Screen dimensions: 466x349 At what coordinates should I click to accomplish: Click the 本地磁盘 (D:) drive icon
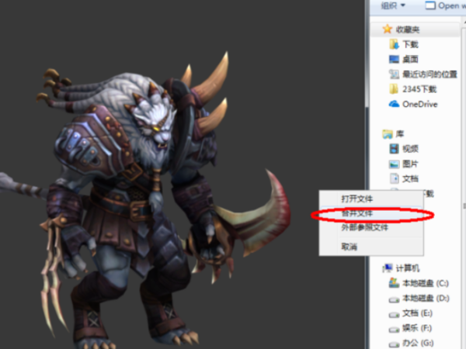tap(394, 299)
